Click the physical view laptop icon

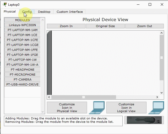click(97, 108)
